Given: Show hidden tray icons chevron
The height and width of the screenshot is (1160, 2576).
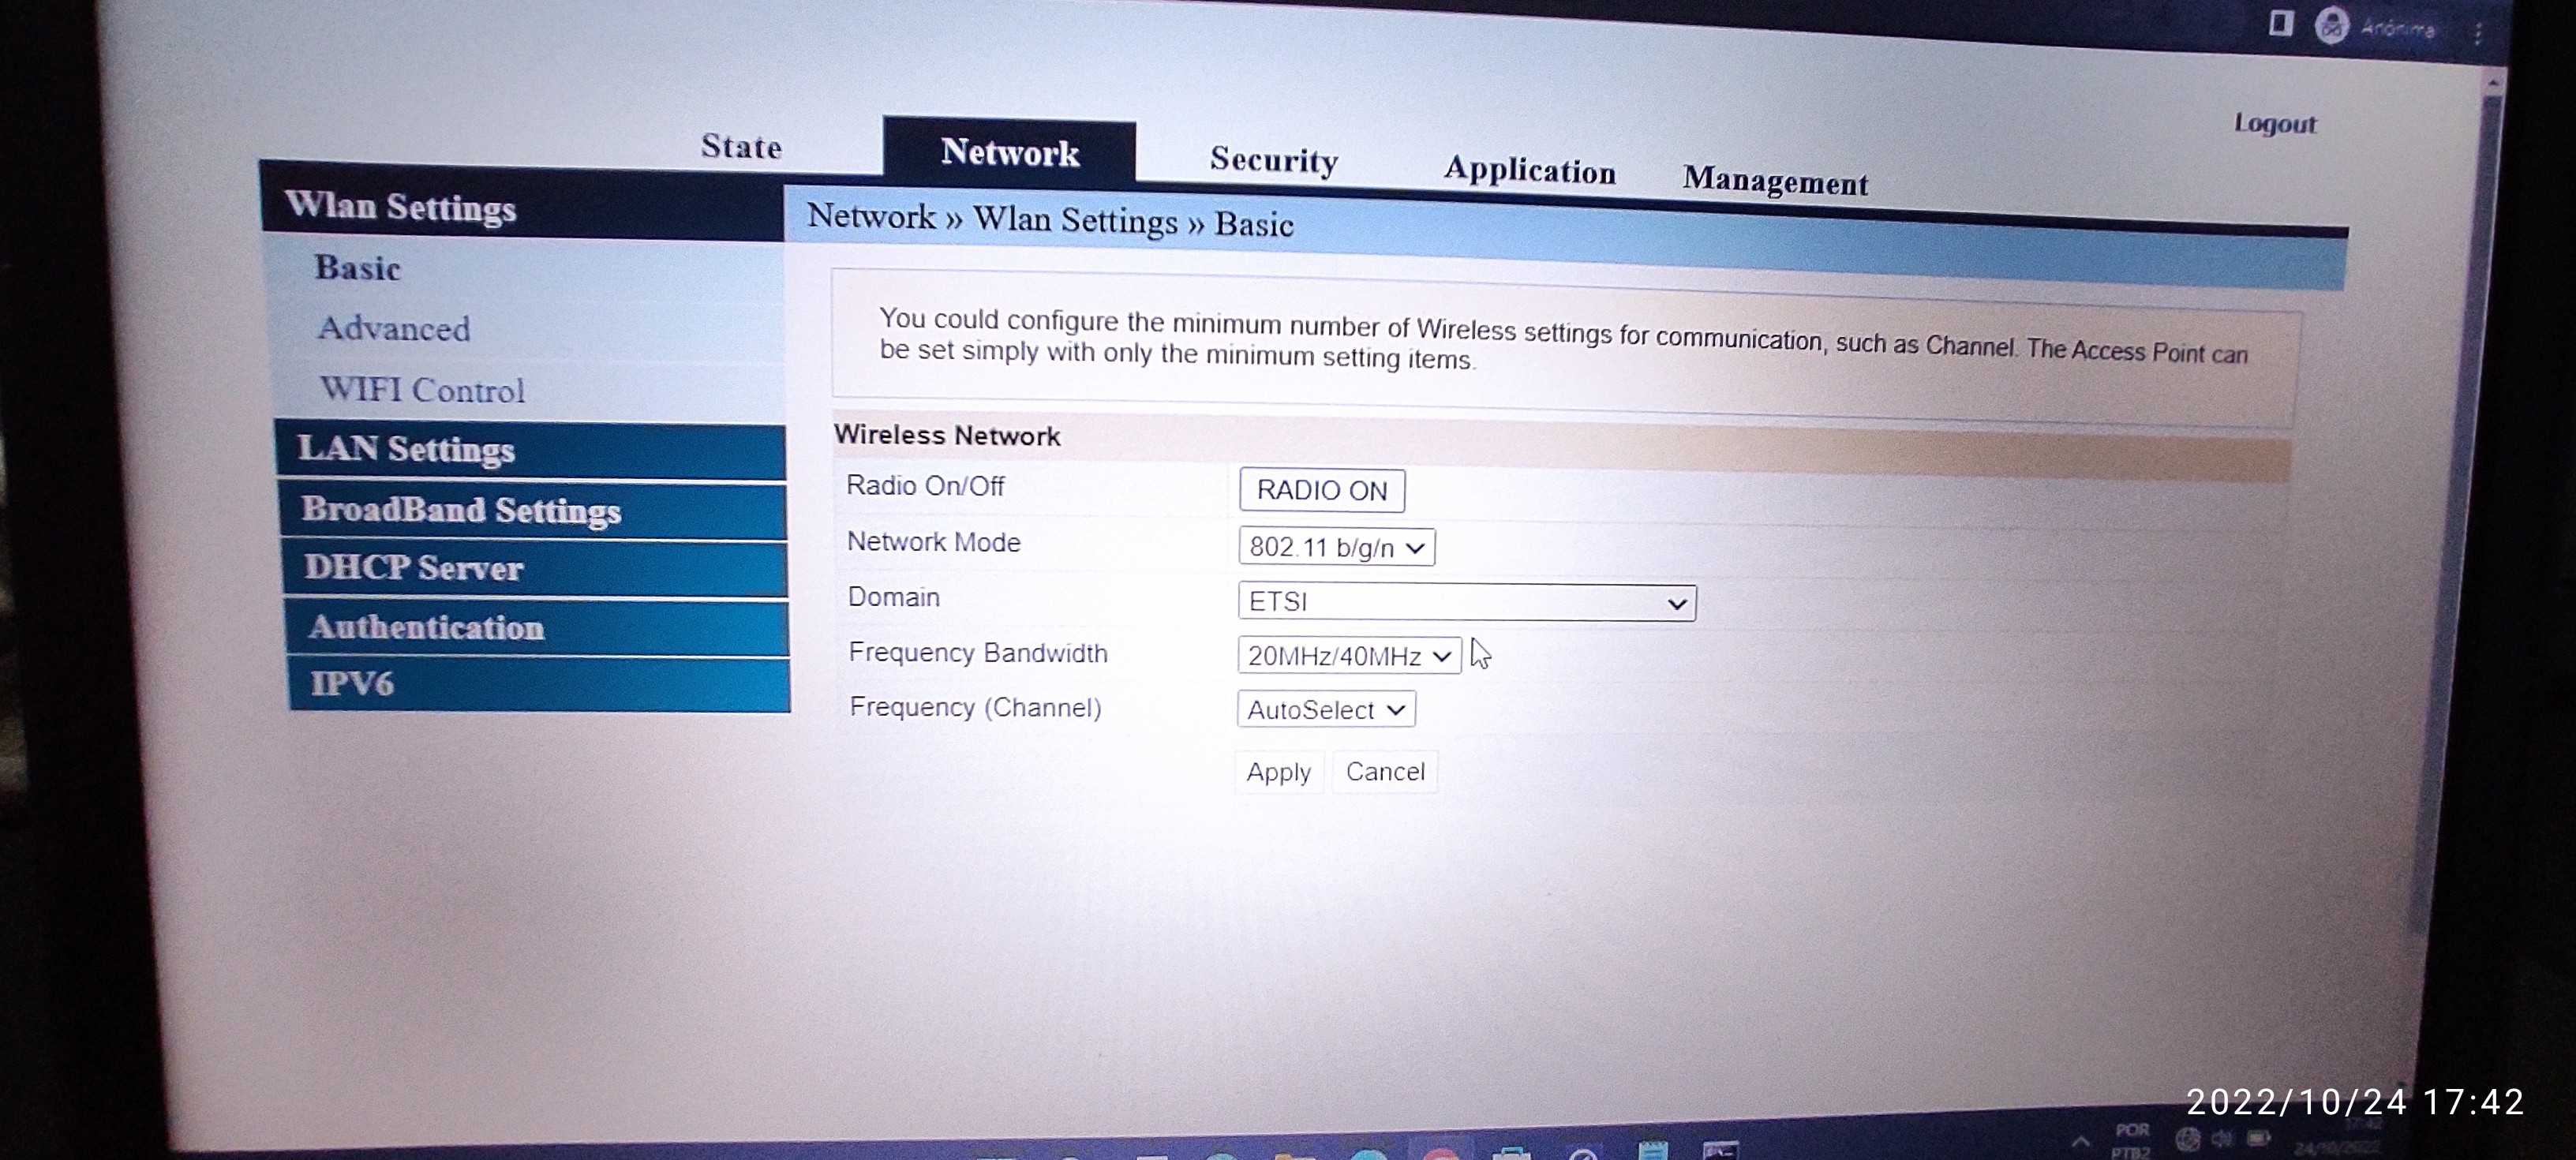Looking at the screenshot, I should tap(2081, 1140).
